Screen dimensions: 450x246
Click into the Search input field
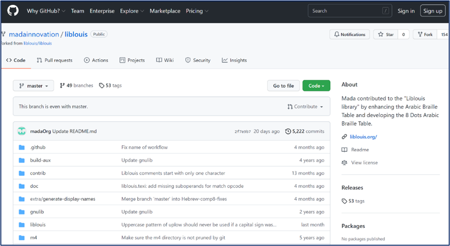click(346, 11)
